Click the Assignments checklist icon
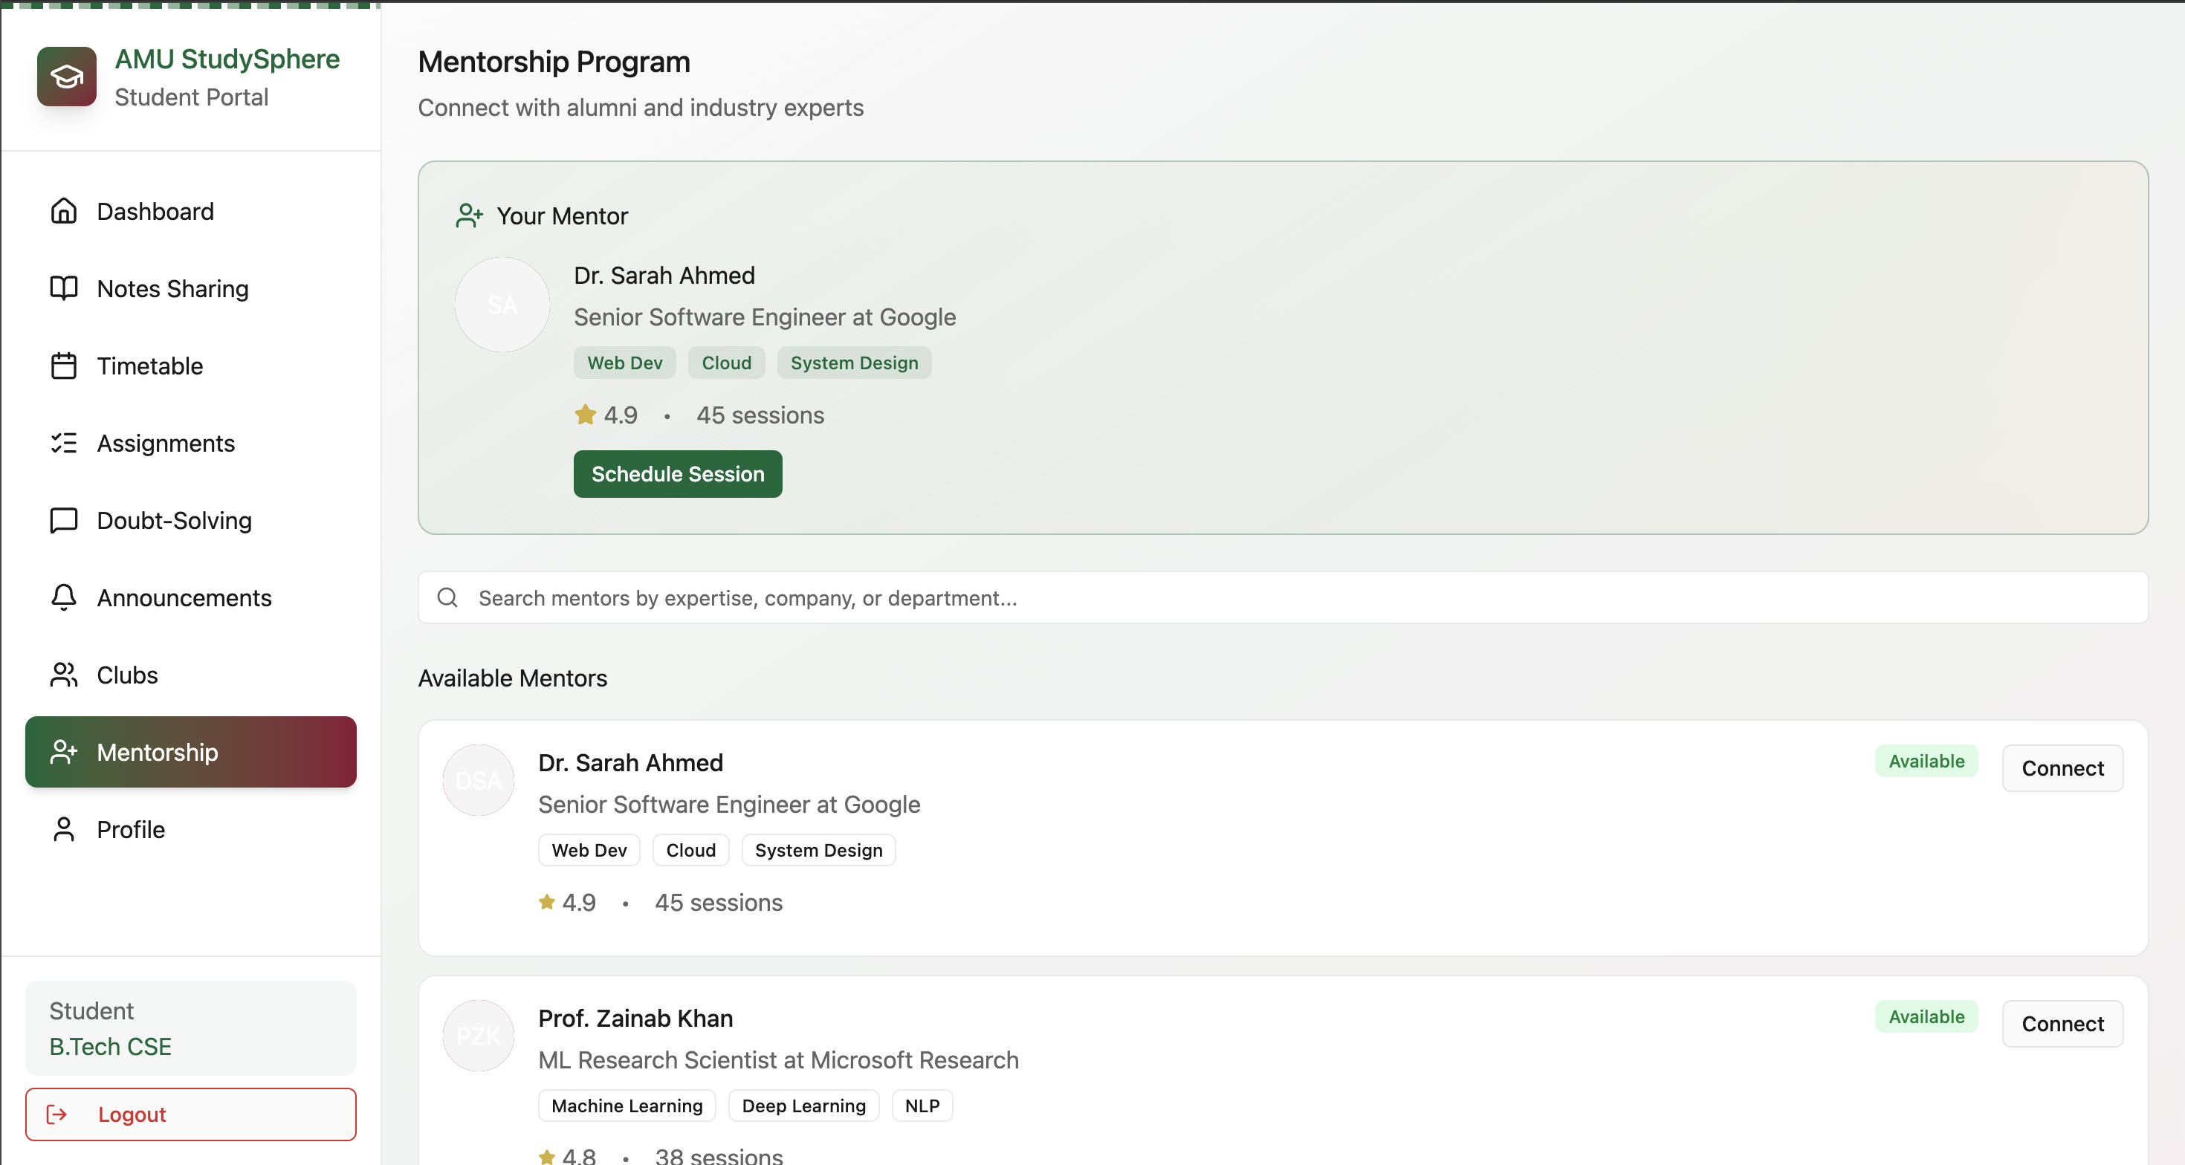The image size is (2185, 1165). (64, 443)
